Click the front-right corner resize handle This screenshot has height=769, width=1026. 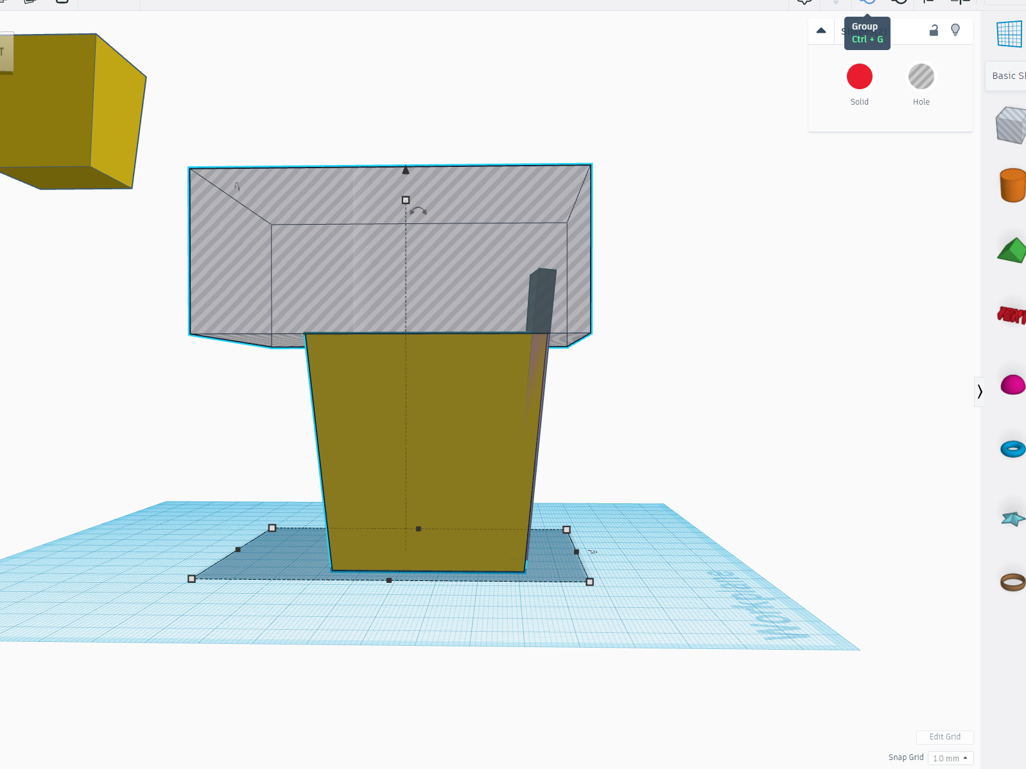point(590,582)
